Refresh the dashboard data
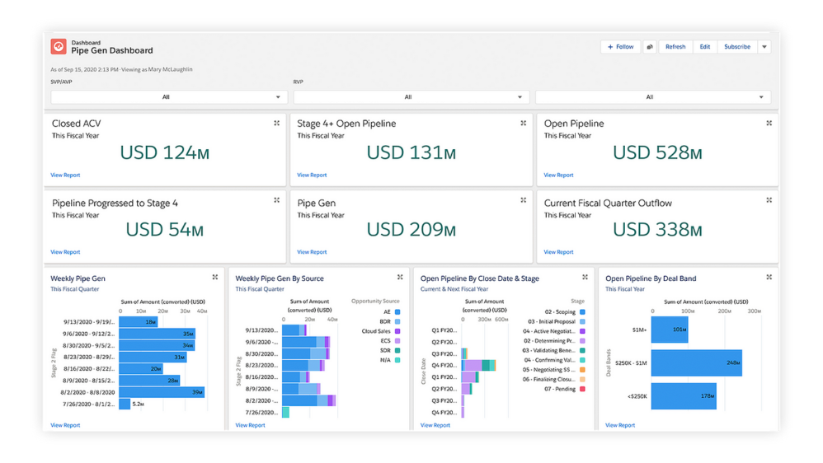 675,47
